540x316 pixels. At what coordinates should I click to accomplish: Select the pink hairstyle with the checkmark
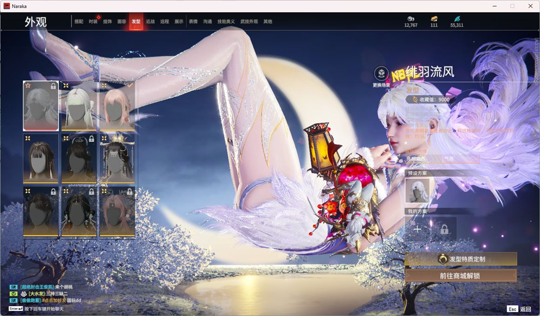tap(117, 105)
